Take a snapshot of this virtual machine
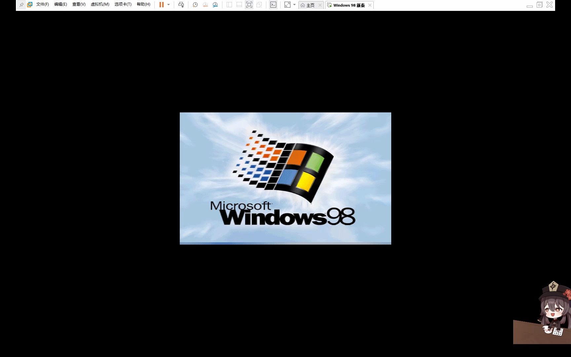Viewport: 571px width, 357px height. pos(195,5)
